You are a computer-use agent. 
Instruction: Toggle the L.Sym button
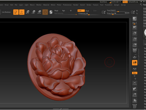click(135, 69)
